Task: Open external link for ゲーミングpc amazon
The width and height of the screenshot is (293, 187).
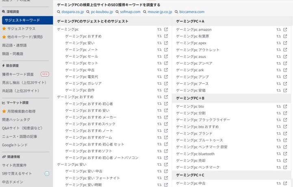Action: [x=285, y=30]
